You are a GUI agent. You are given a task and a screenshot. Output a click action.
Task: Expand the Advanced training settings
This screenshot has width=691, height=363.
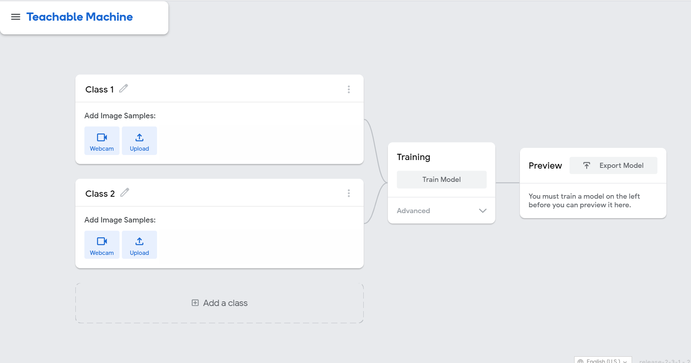click(442, 211)
